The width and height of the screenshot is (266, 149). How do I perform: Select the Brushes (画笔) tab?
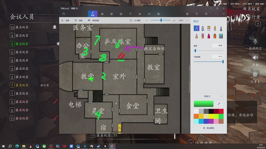93,14
